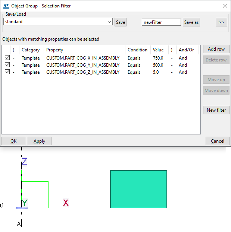231x232 pixels.
Task: Select the Equals condition in first row
Action: [x=134, y=58]
